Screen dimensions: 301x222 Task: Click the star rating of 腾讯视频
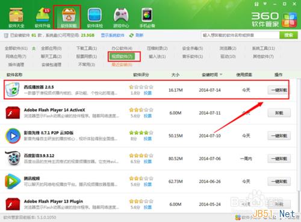pos(141,178)
